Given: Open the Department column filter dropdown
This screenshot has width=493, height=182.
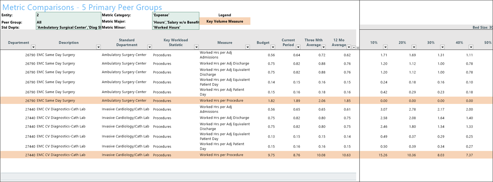Looking at the screenshot, I should click(33, 47).
